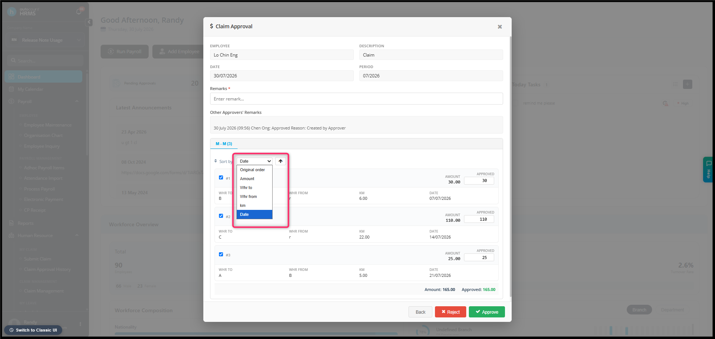Open Employee Maintenance page
The width and height of the screenshot is (715, 339).
pyautogui.click(x=48, y=125)
